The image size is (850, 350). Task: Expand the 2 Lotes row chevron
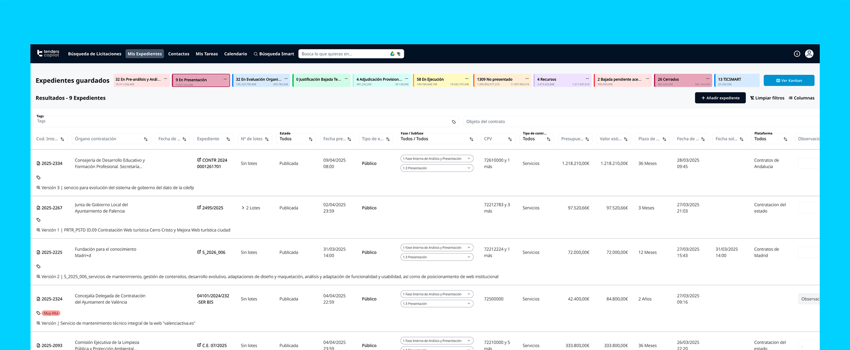[x=243, y=208]
